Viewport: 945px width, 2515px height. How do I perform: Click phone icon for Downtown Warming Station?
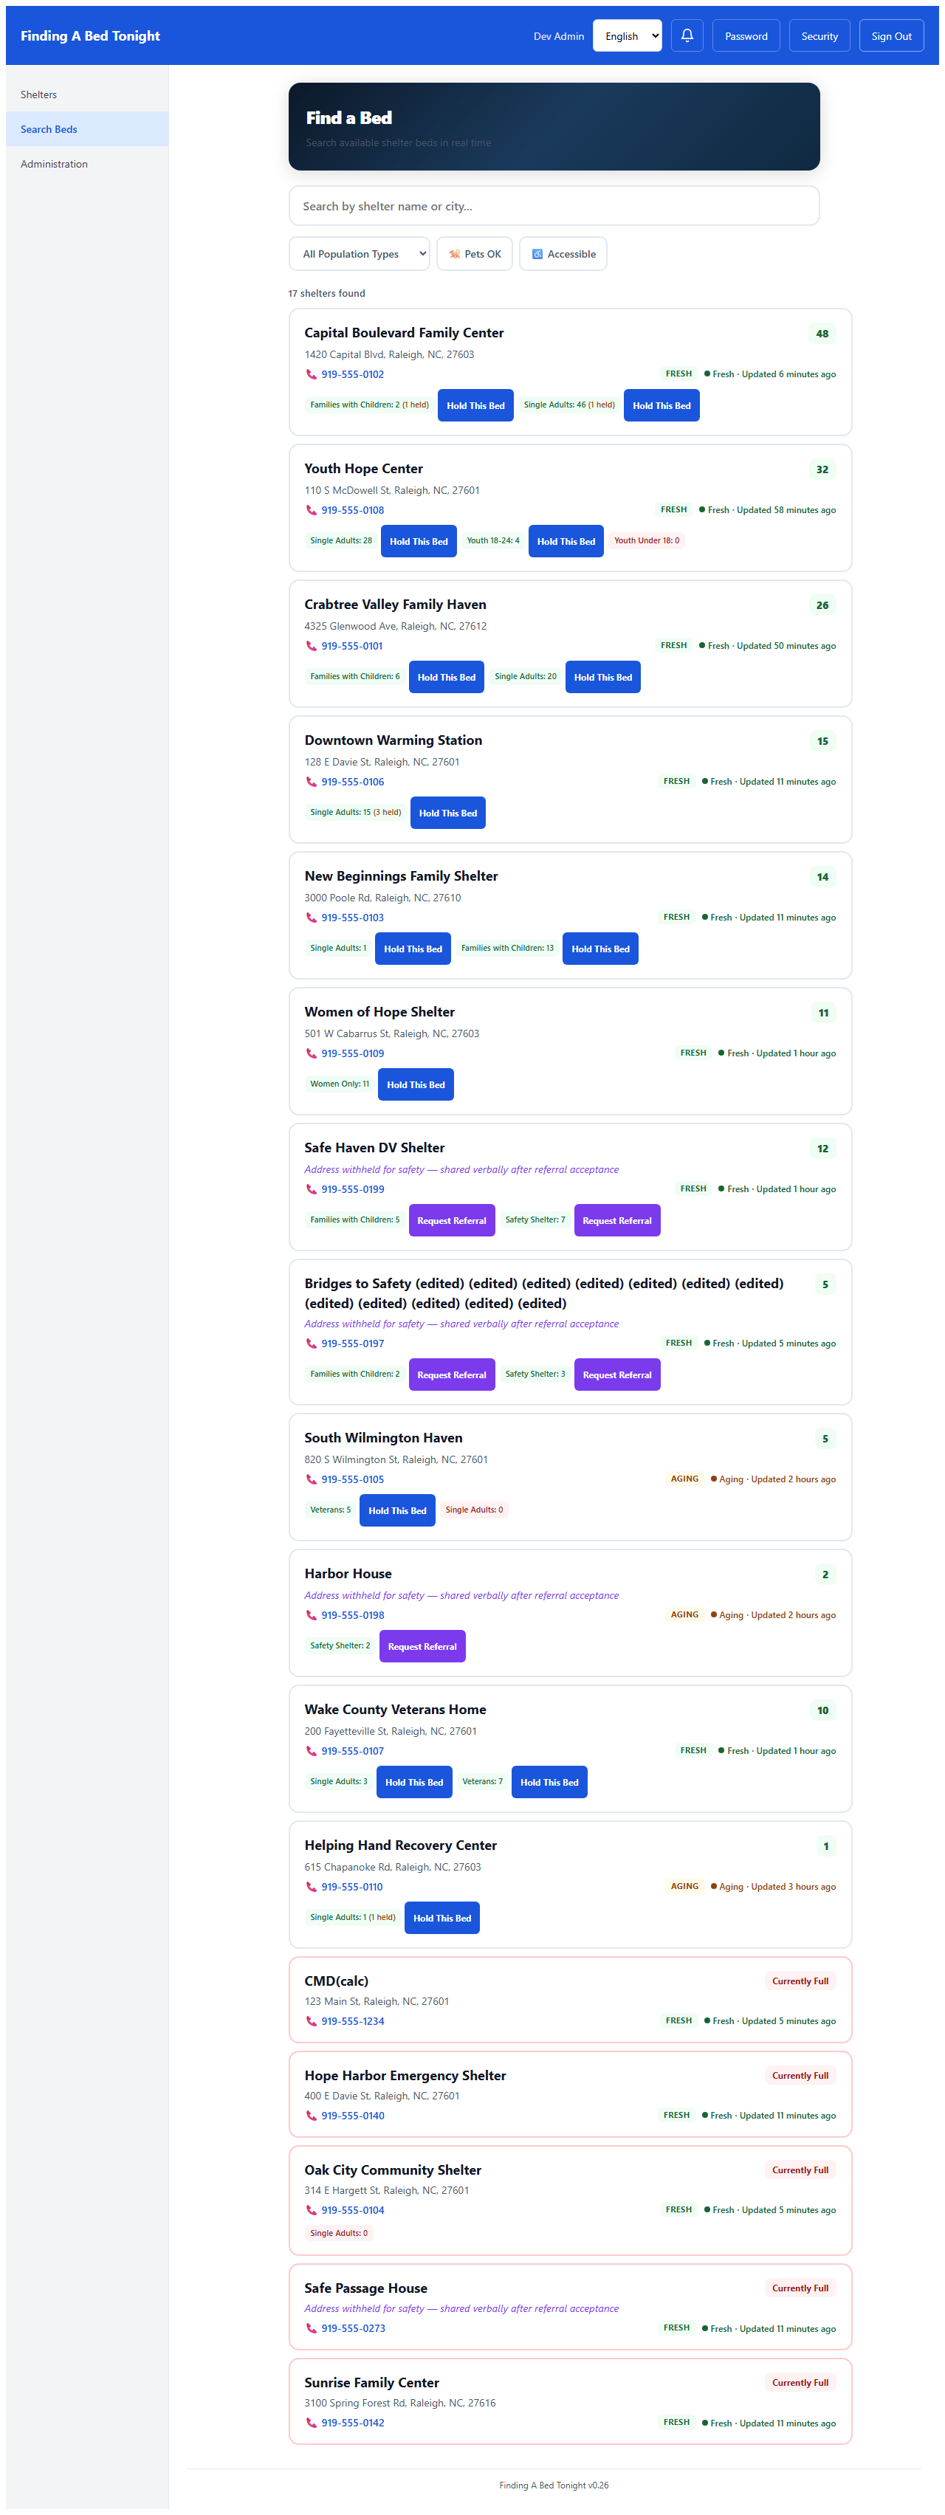[312, 782]
